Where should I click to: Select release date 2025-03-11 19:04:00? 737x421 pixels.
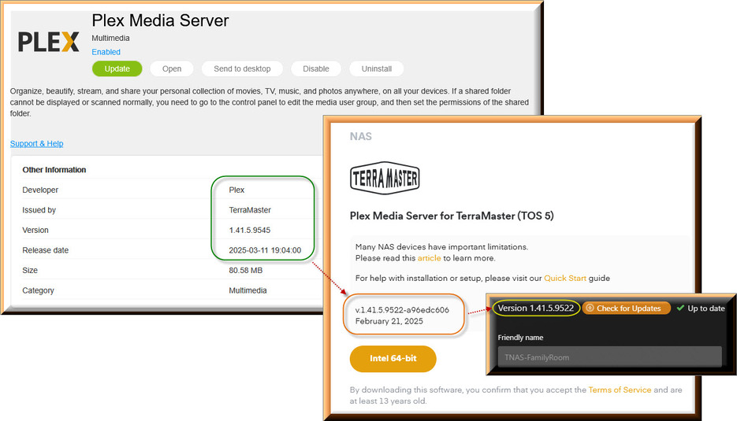[265, 250]
